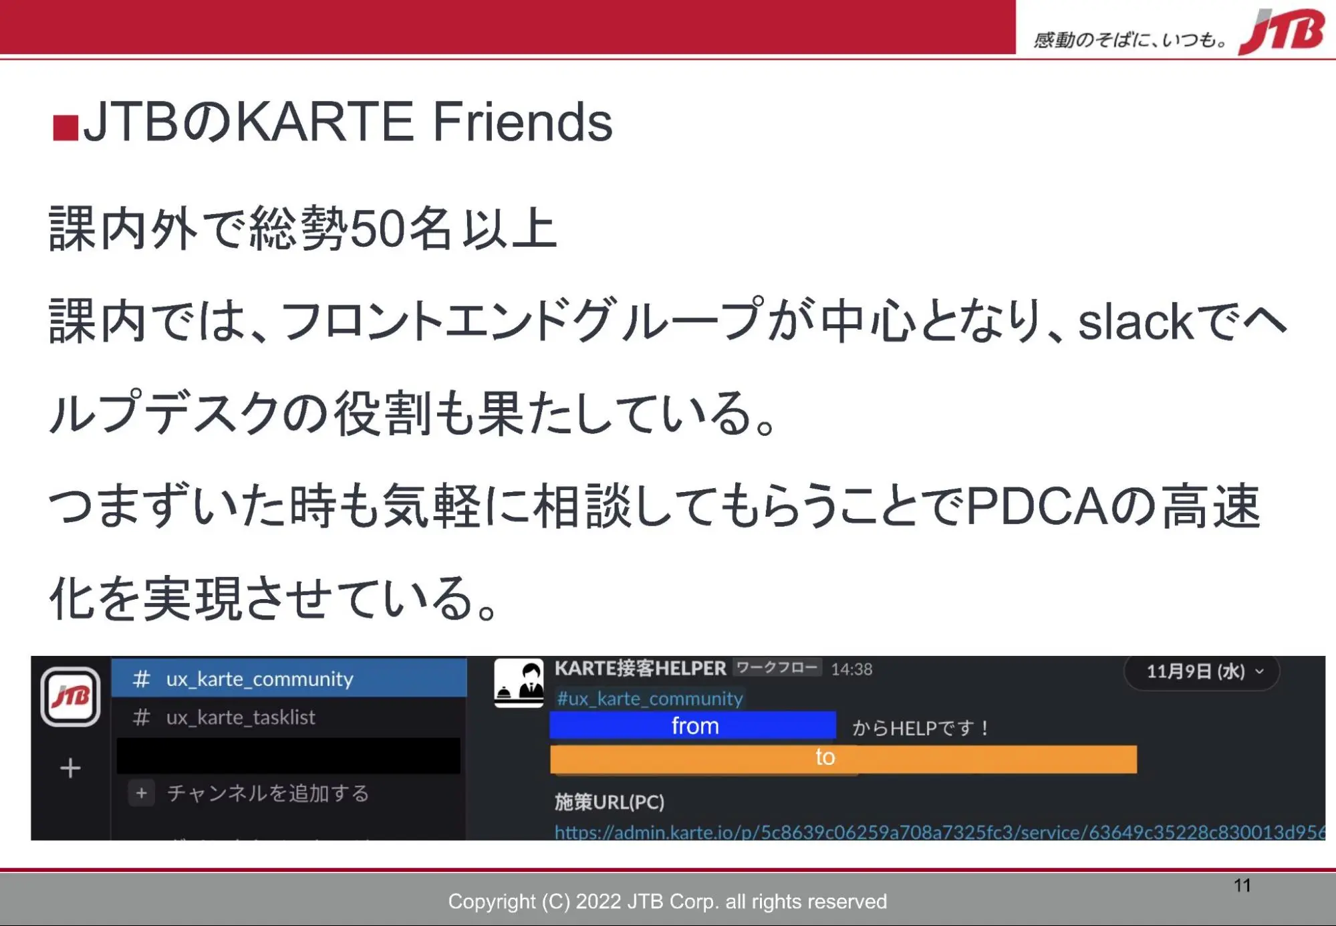The height and width of the screenshot is (926, 1336).
Task: Click the #ux_karte_community channel mention
Action: [x=650, y=699]
